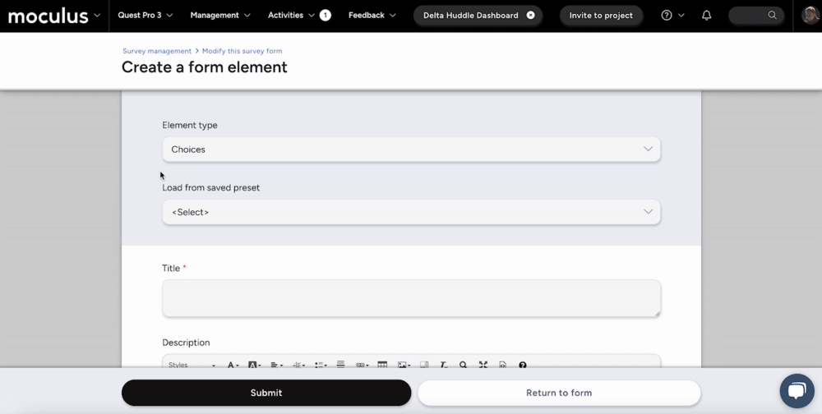
Task: Open the Management menu
Action: (x=219, y=16)
